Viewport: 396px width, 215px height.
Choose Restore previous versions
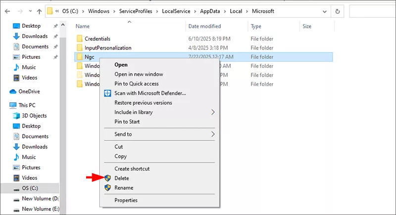[143, 103]
